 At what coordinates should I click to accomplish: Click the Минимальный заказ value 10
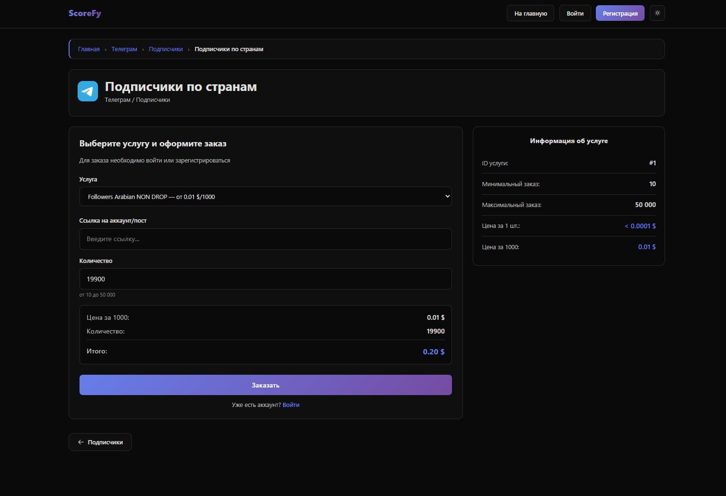tap(652, 184)
